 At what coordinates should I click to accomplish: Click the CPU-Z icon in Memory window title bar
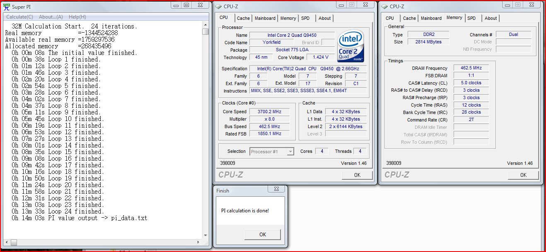tap(384, 6)
